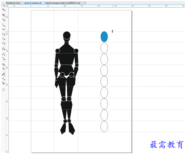Select the Parallel Dimension tool
This screenshot has height=154, width=186.
tap(3, 54)
